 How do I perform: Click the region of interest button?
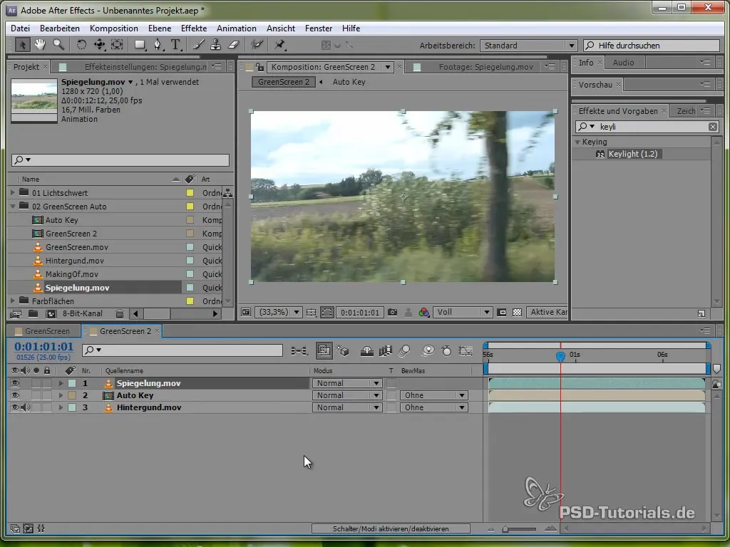pyautogui.click(x=501, y=313)
